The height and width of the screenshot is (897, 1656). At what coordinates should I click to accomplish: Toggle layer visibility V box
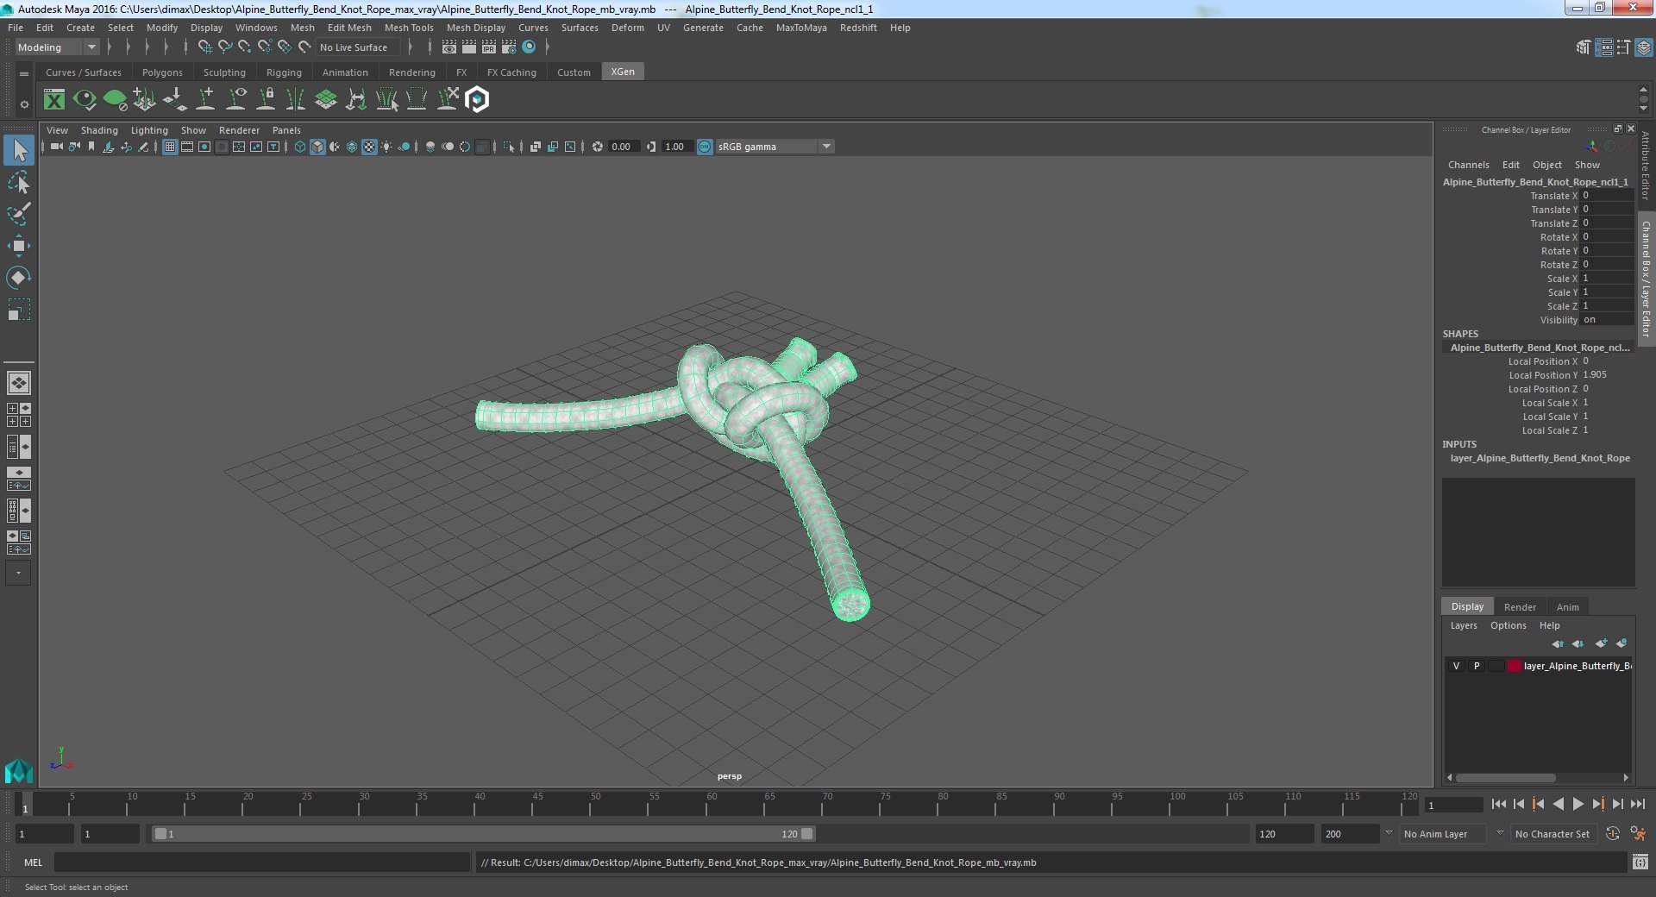pyautogui.click(x=1457, y=666)
